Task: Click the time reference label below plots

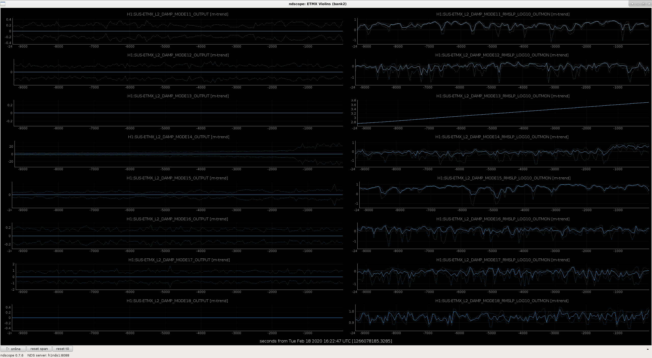Action: pyautogui.click(x=326, y=341)
